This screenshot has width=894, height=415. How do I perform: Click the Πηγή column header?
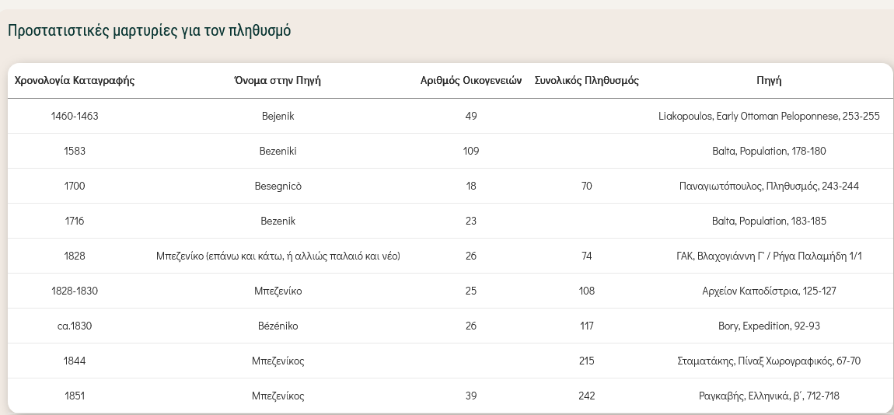(769, 81)
